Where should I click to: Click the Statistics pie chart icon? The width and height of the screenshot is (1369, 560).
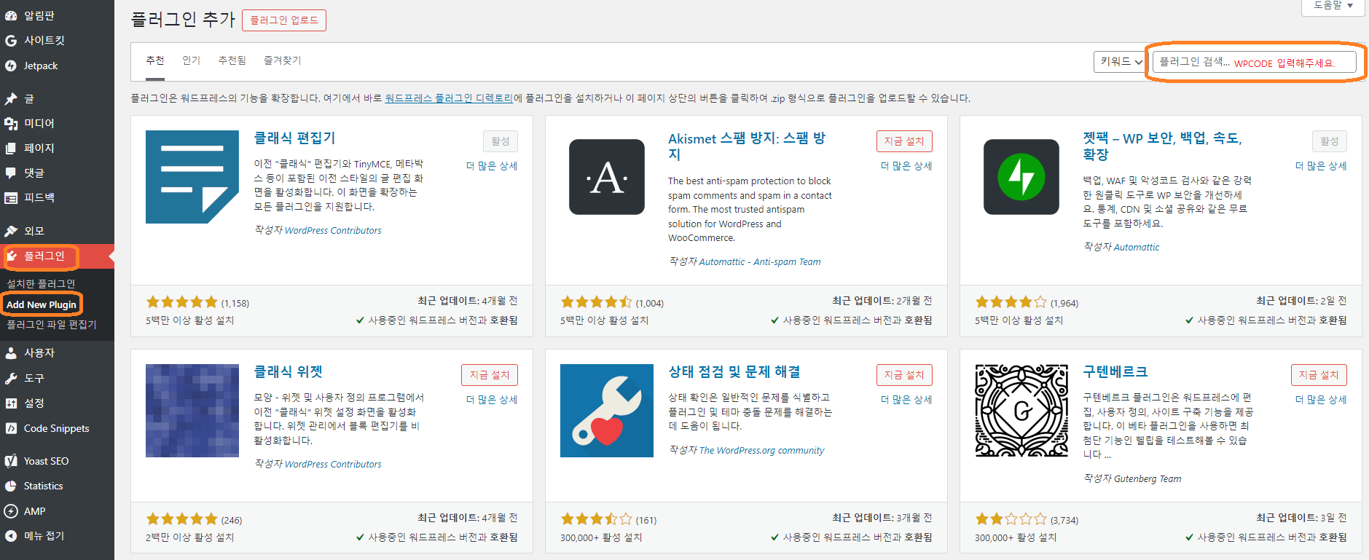(11, 486)
